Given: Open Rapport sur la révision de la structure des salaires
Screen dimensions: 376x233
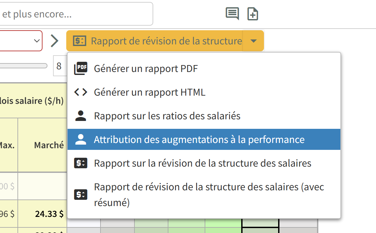Looking at the screenshot, I should point(204,163).
